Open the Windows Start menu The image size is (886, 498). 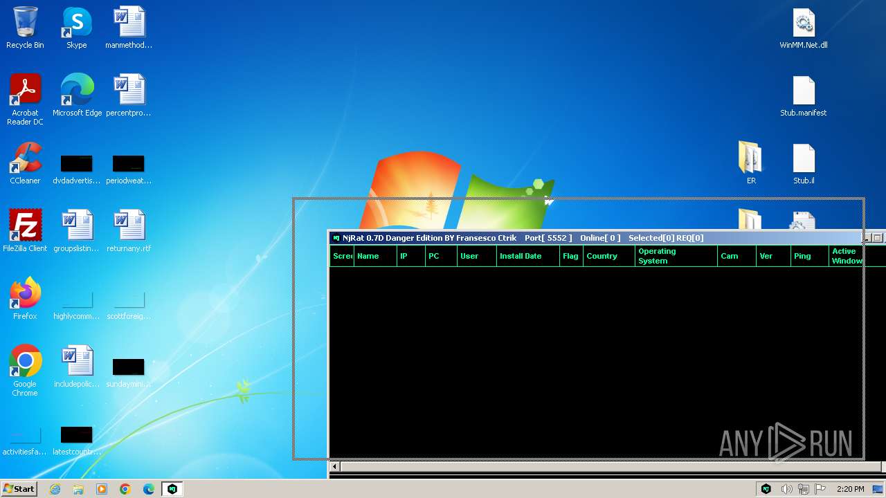[19, 489]
